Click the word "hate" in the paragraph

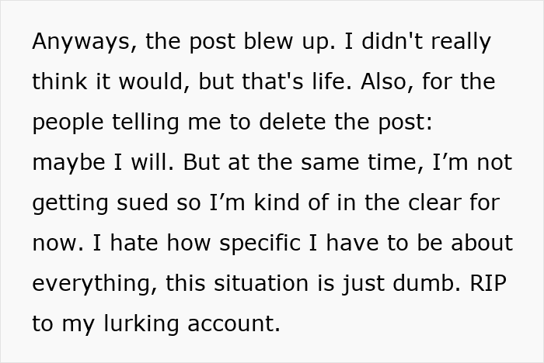134,243
